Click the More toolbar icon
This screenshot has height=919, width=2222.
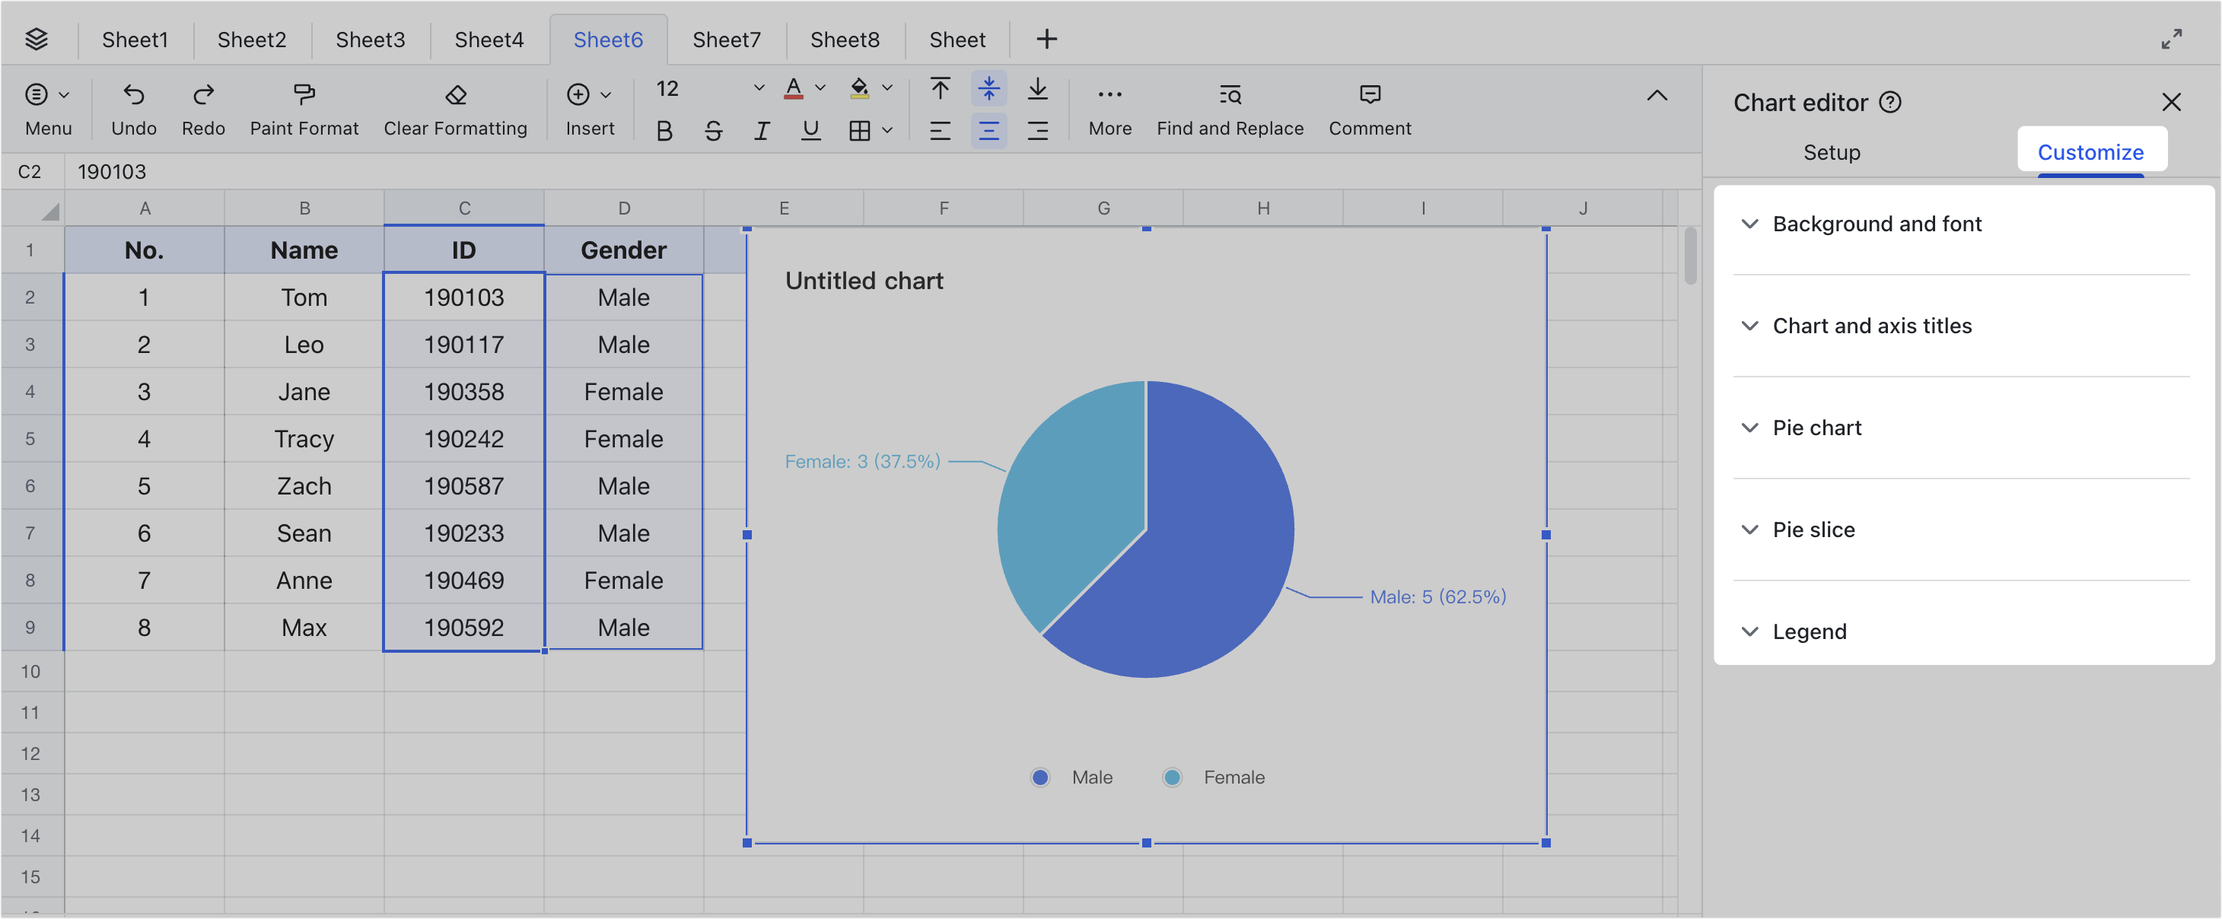pos(1109,107)
